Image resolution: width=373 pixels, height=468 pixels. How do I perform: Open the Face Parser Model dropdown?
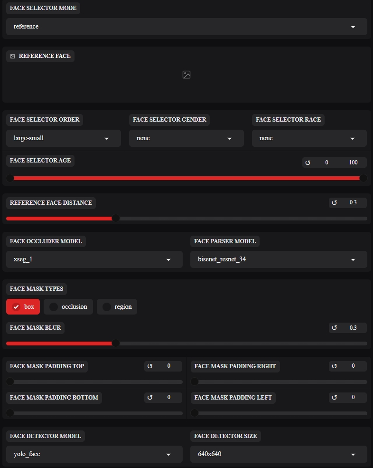[279, 259]
